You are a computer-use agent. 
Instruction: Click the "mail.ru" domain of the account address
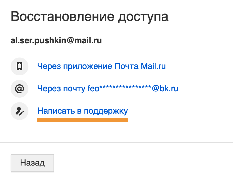click(88, 41)
